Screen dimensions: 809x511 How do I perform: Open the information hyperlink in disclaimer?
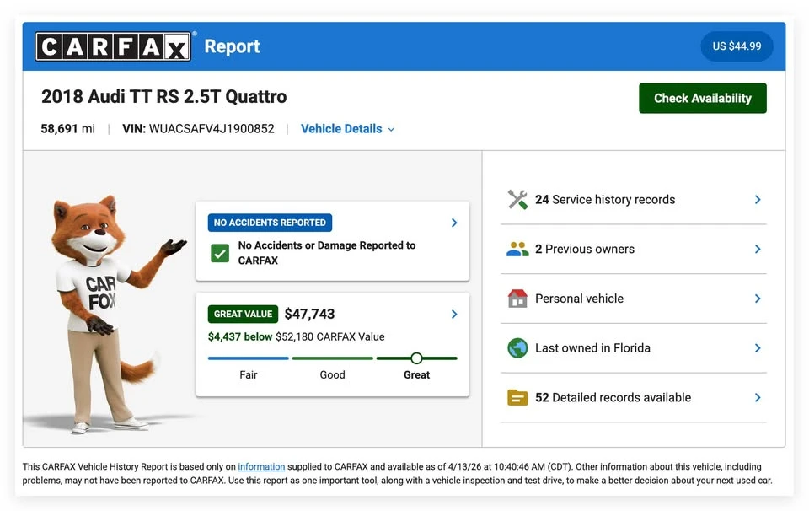click(261, 466)
